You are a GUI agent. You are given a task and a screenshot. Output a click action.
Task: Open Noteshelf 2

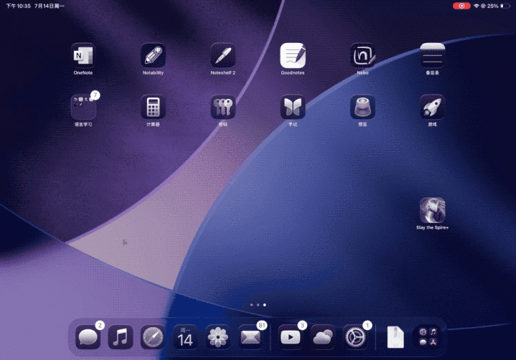pos(222,55)
